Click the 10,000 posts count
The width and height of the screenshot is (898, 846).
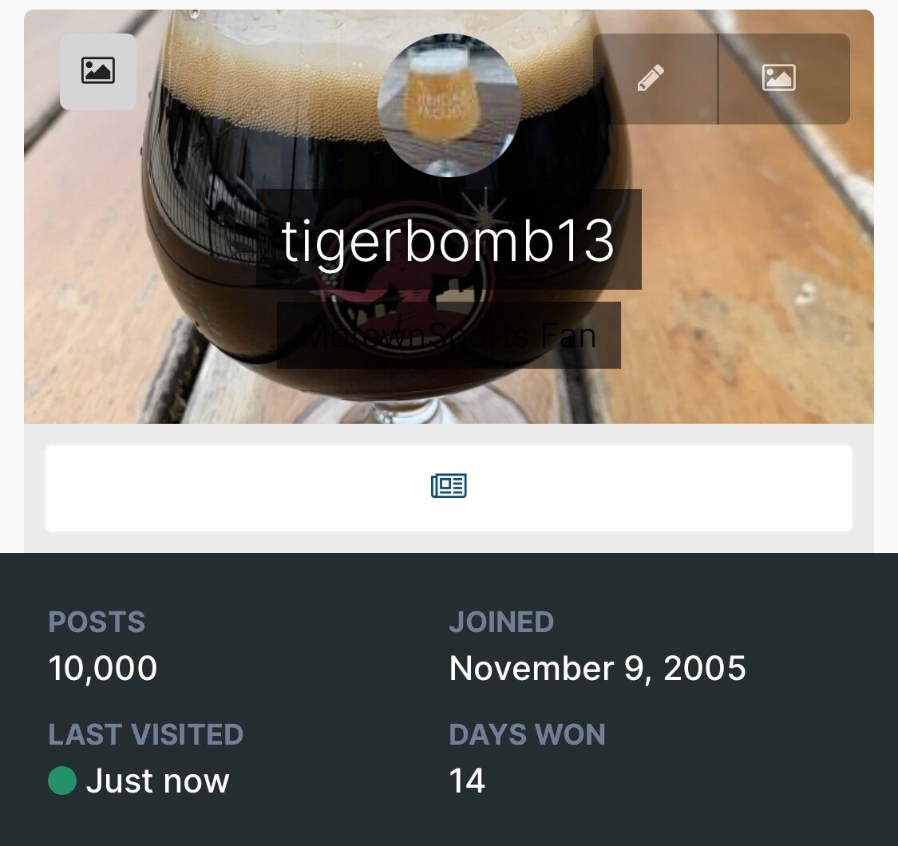tap(102, 669)
